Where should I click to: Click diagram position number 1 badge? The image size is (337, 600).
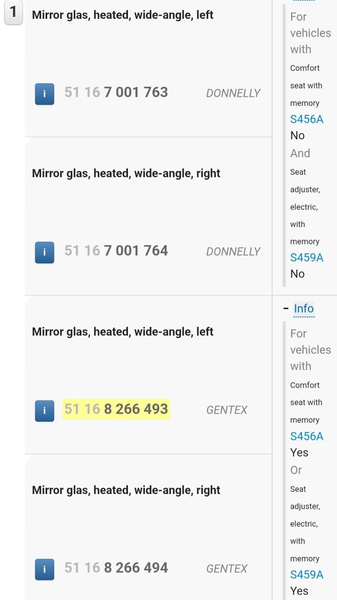tap(13, 12)
